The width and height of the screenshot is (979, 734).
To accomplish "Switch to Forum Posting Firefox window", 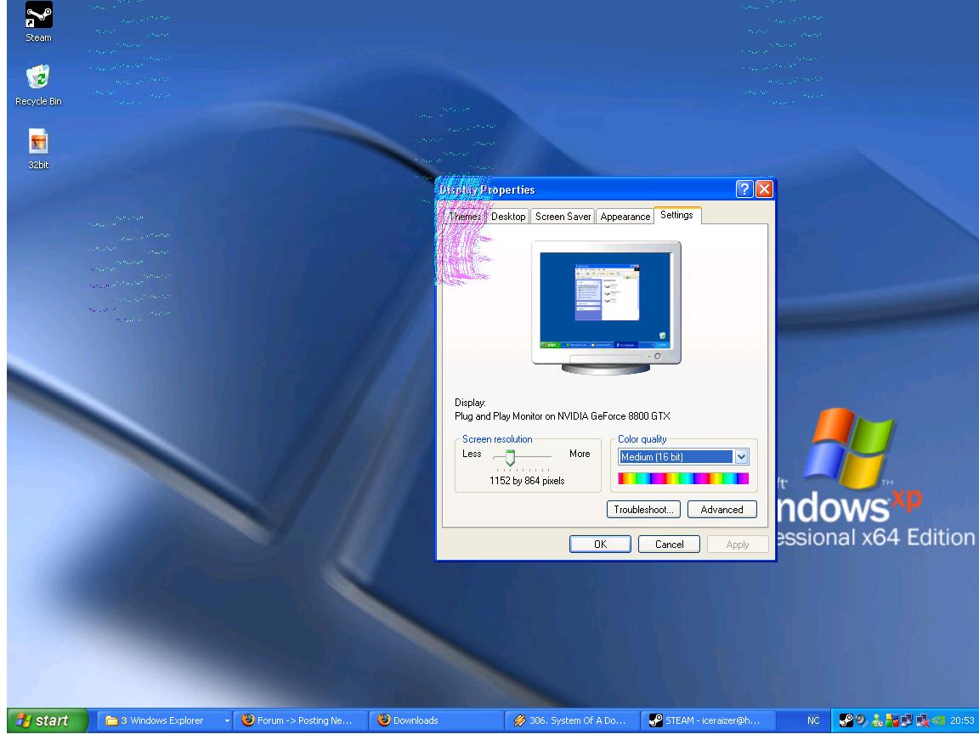I will click(x=300, y=720).
